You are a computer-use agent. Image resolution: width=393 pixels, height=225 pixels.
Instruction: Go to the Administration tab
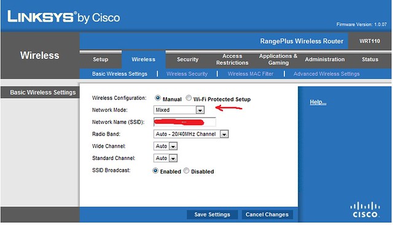tap(325, 59)
